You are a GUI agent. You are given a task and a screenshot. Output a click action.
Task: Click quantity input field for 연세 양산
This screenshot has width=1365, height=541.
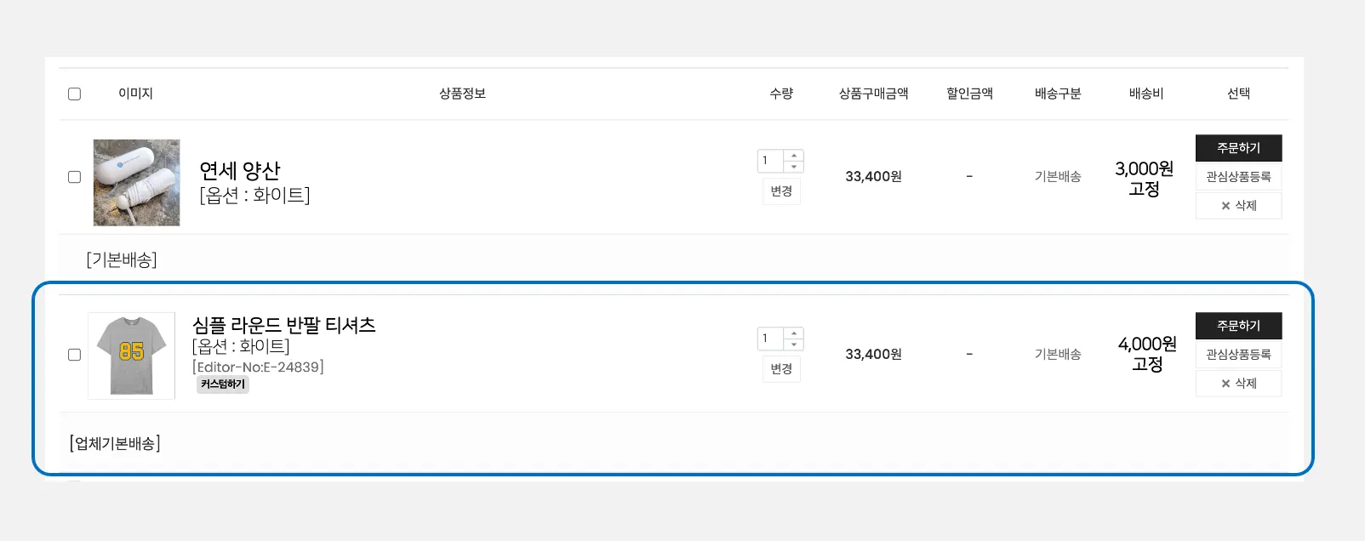pyautogui.click(x=770, y=161)
